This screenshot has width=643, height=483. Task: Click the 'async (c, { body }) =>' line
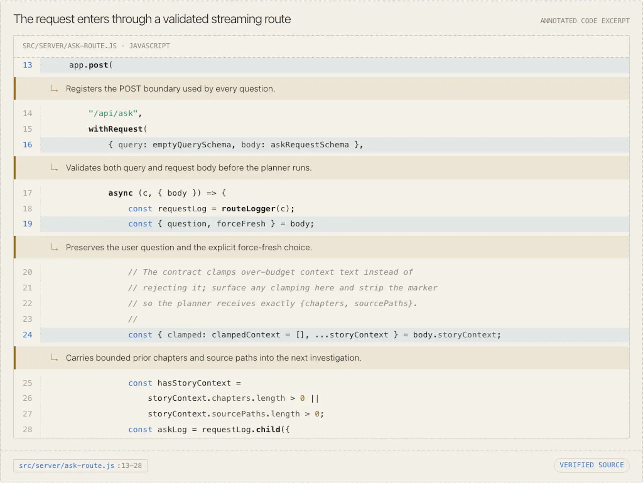pyautogui.click(x=167, y=193)
